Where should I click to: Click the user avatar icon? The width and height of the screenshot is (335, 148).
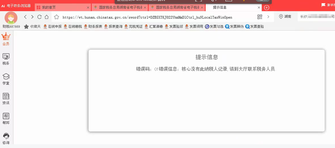coord(11,18)
